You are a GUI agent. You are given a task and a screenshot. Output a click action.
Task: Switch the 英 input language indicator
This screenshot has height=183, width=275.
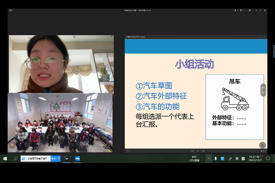[237, 159]
